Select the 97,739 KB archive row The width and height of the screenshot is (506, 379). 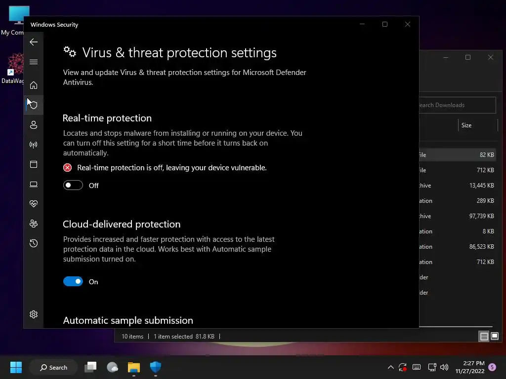pyautogui.click(x=458, y=216)
